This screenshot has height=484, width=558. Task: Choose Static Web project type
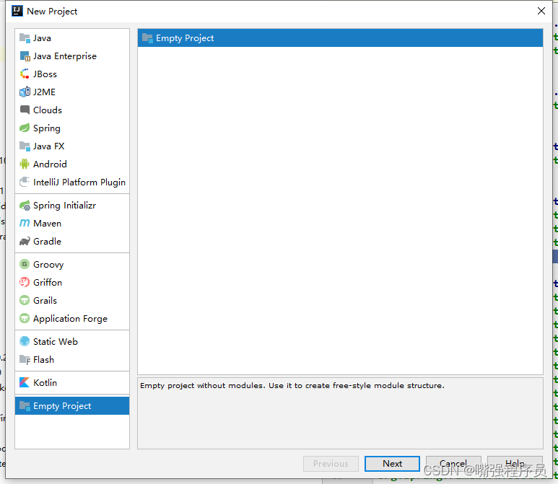(72, 341)
